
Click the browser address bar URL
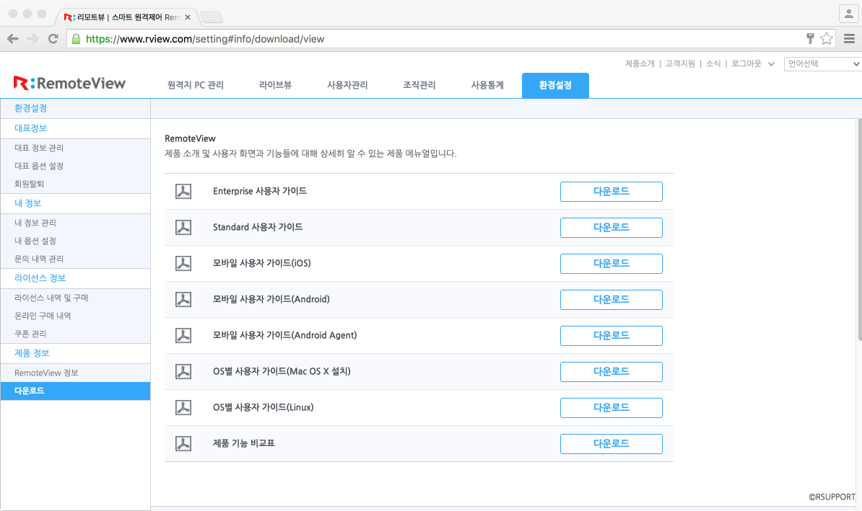[x=205, y=39]
